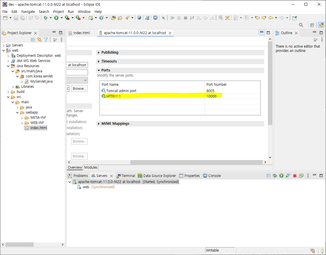
Task: Click the 8005 port number cell
Action: pos(210,91)
